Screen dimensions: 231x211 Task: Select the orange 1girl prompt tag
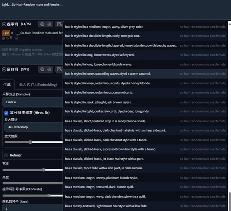(6, 33)
